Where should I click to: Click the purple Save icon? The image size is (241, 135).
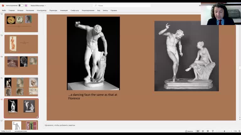coord(26,6)
